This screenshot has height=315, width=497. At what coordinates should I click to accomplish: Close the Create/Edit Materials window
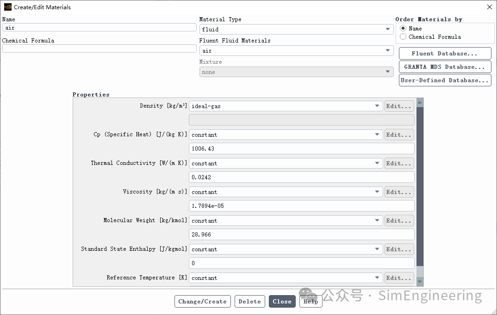click(x=490, y=7)
